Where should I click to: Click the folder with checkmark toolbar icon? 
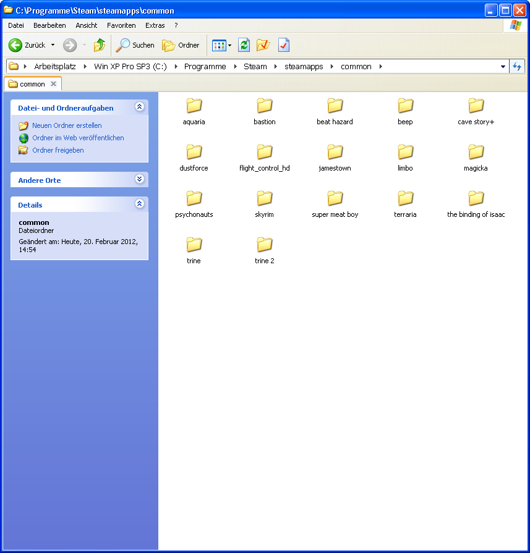[263, 45]
